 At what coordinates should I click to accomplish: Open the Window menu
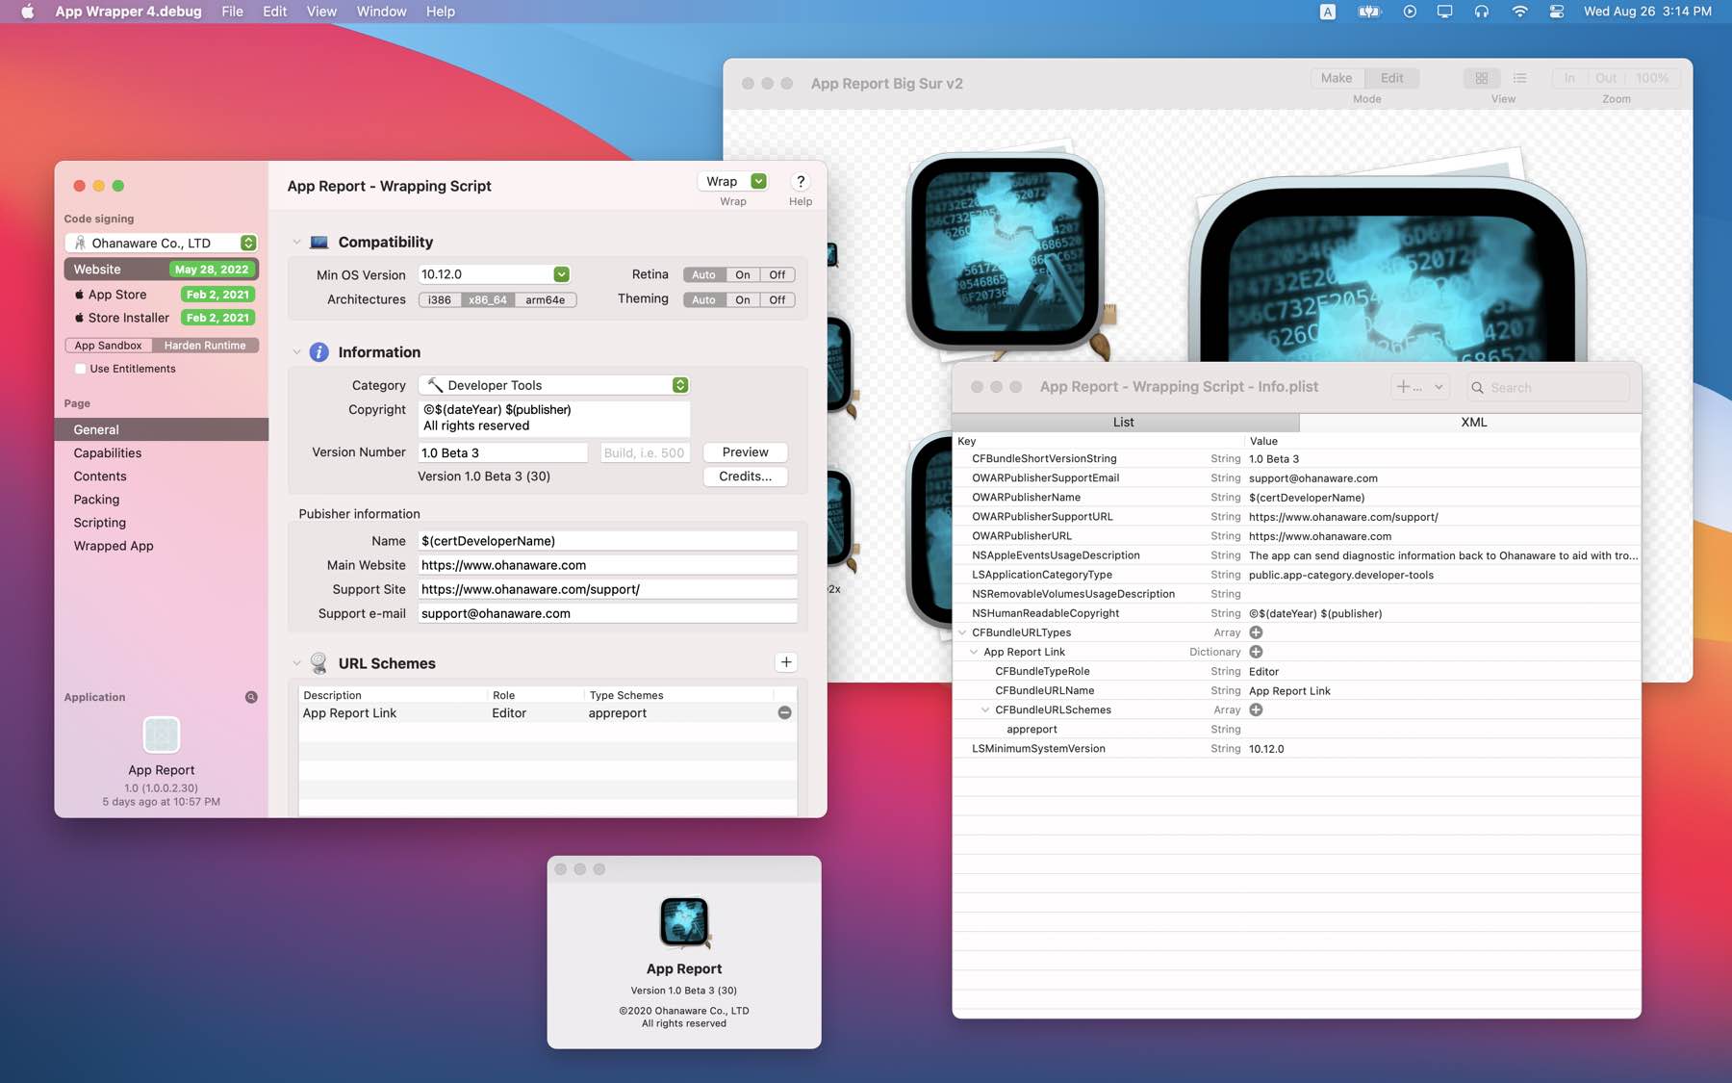pos(381,12)
